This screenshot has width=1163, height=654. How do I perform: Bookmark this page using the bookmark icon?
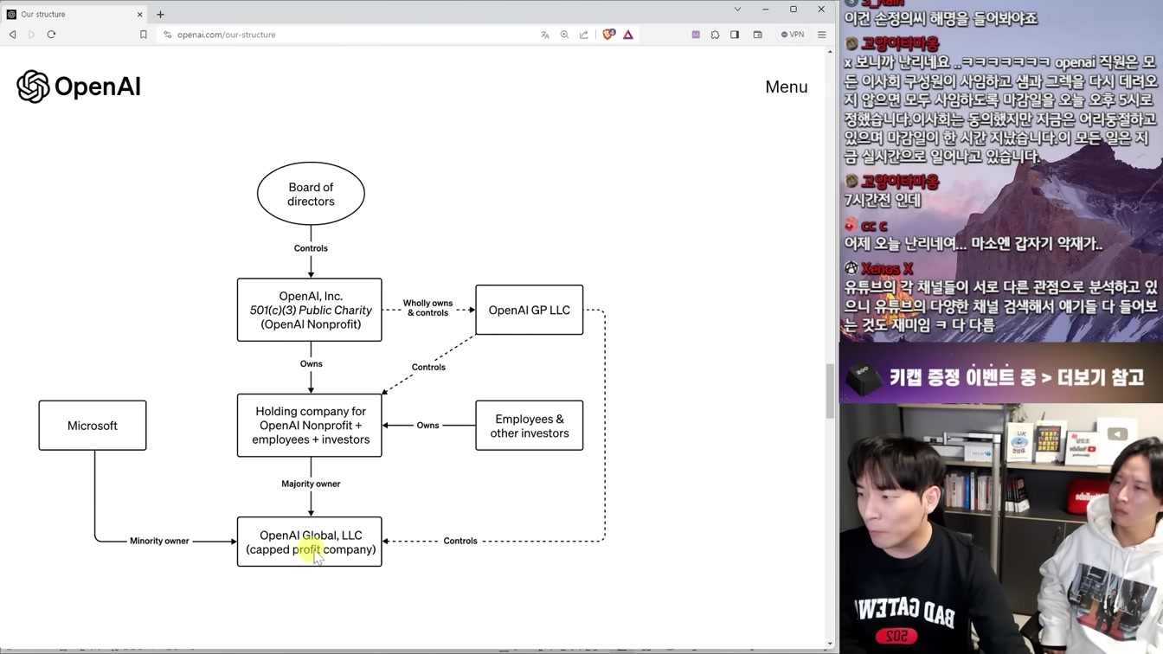[144, 35]
